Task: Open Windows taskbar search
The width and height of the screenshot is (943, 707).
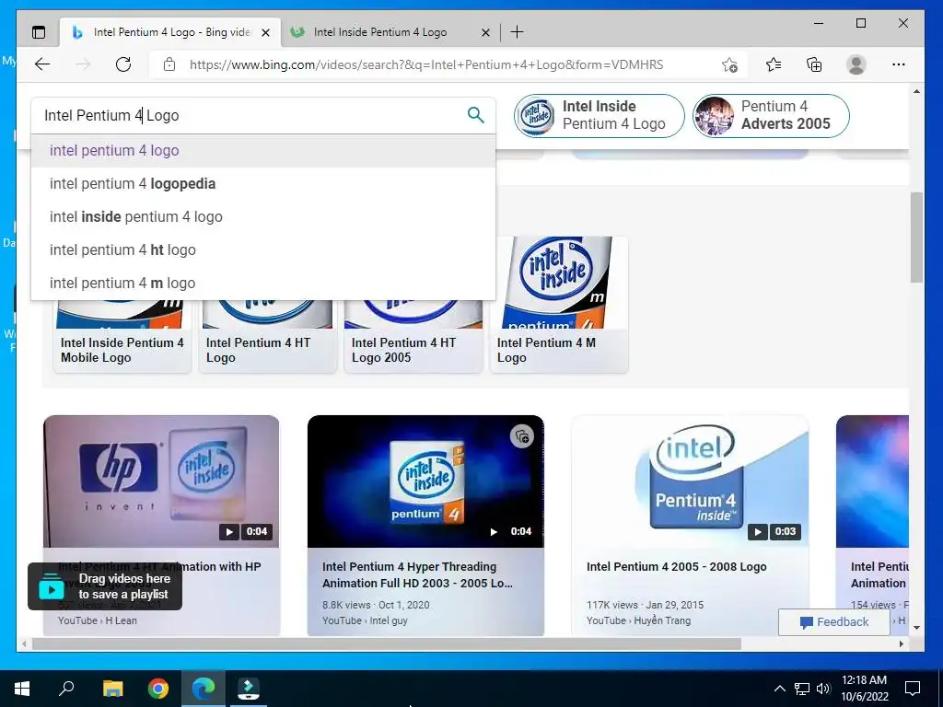Action: click(66, 689)
